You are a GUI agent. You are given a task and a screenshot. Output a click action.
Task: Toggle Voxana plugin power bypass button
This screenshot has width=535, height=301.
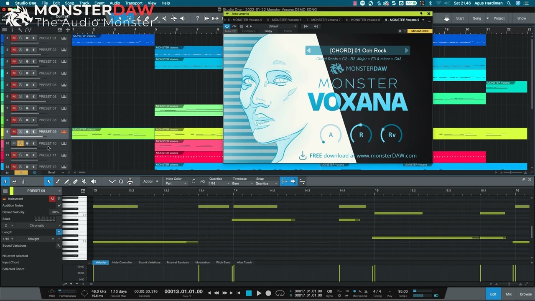coord(227,26)
